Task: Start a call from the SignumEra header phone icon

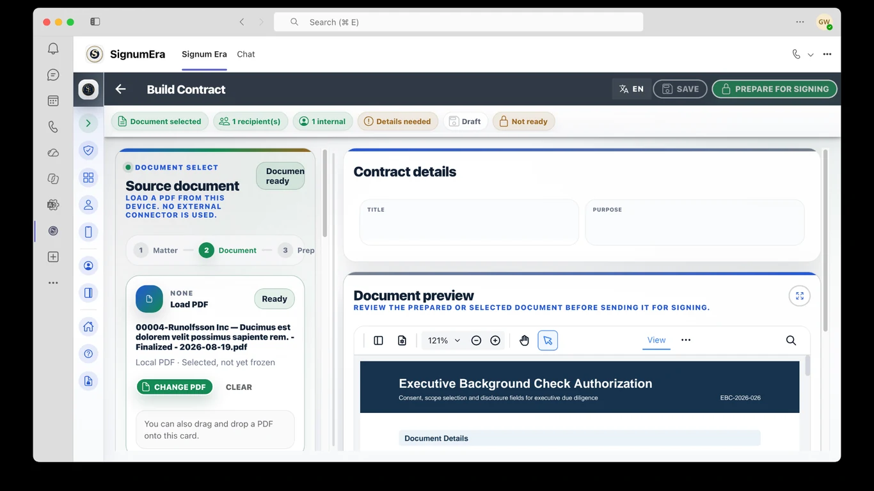Action: point(796,54)
